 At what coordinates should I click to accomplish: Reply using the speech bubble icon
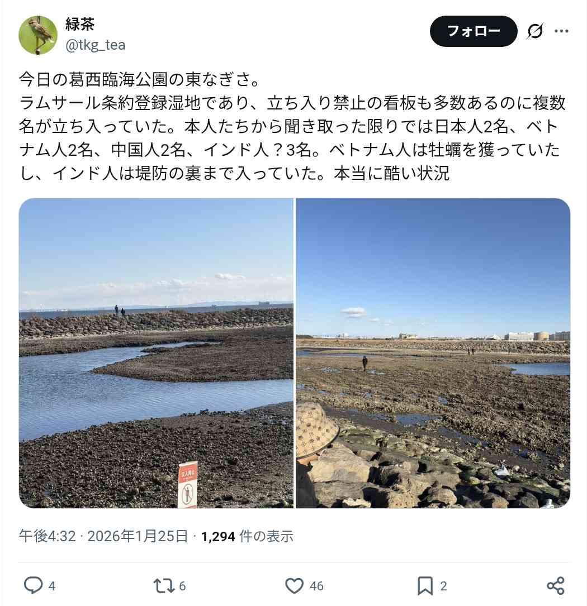tap(34, 585)
